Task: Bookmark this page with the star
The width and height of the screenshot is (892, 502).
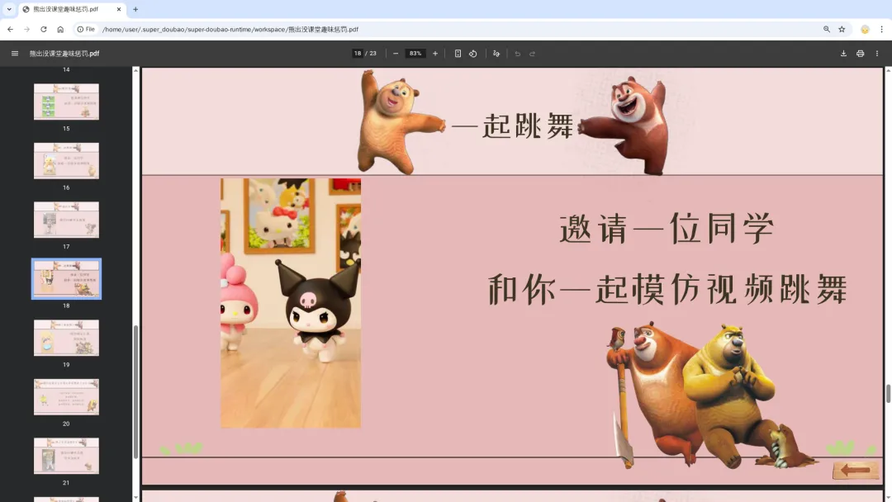Action: pyautogui.click(x=842, y=29)
